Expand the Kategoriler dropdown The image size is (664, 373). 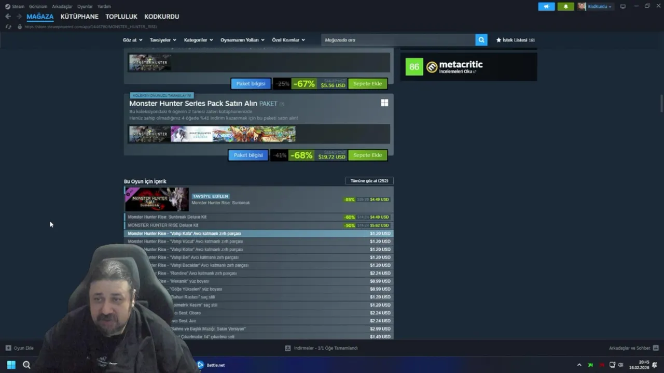click(x=198, y=40)
